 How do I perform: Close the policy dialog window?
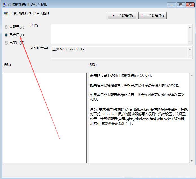pos(190,5)
